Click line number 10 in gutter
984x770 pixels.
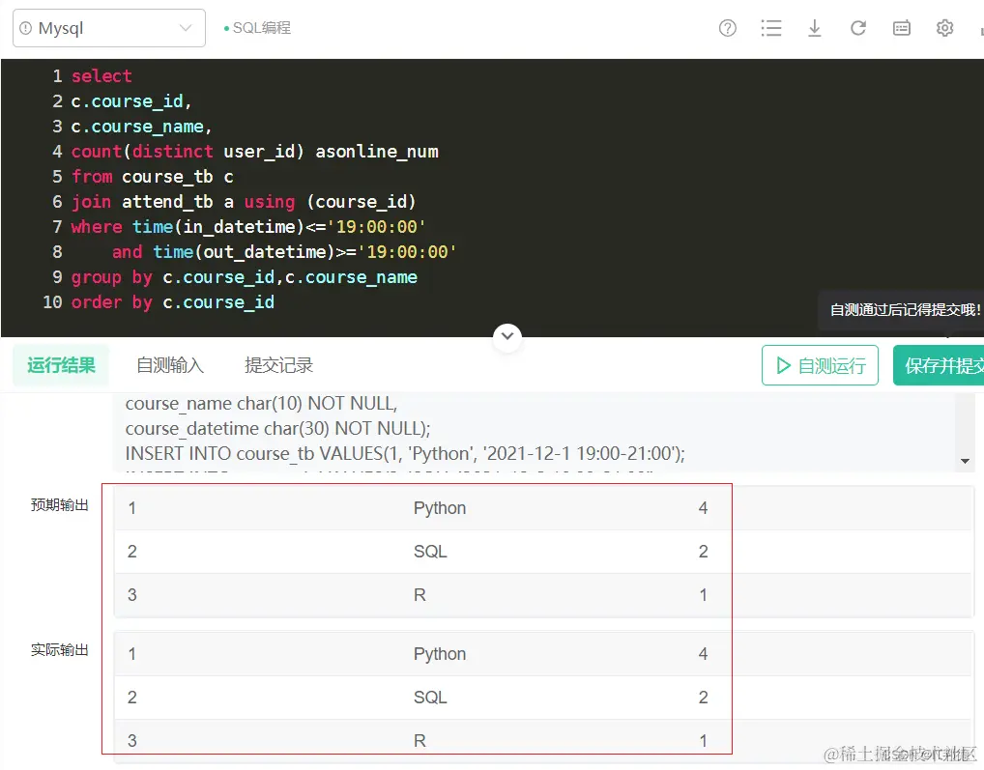[x=52, y=302]
